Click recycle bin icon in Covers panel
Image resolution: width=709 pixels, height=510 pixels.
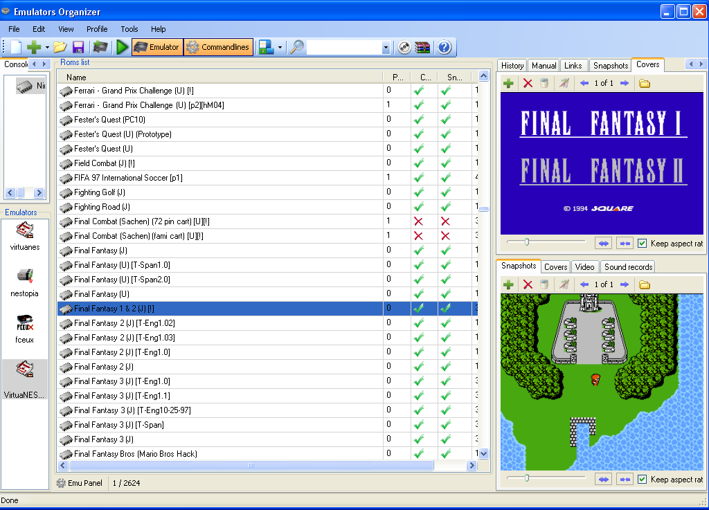(544, 83)
